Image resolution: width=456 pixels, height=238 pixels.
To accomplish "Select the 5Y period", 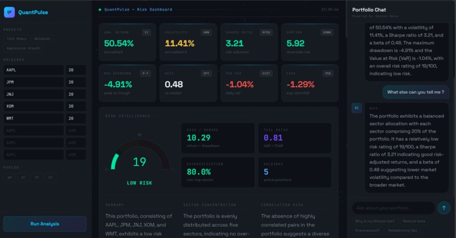I will click(x=50, y=178).
